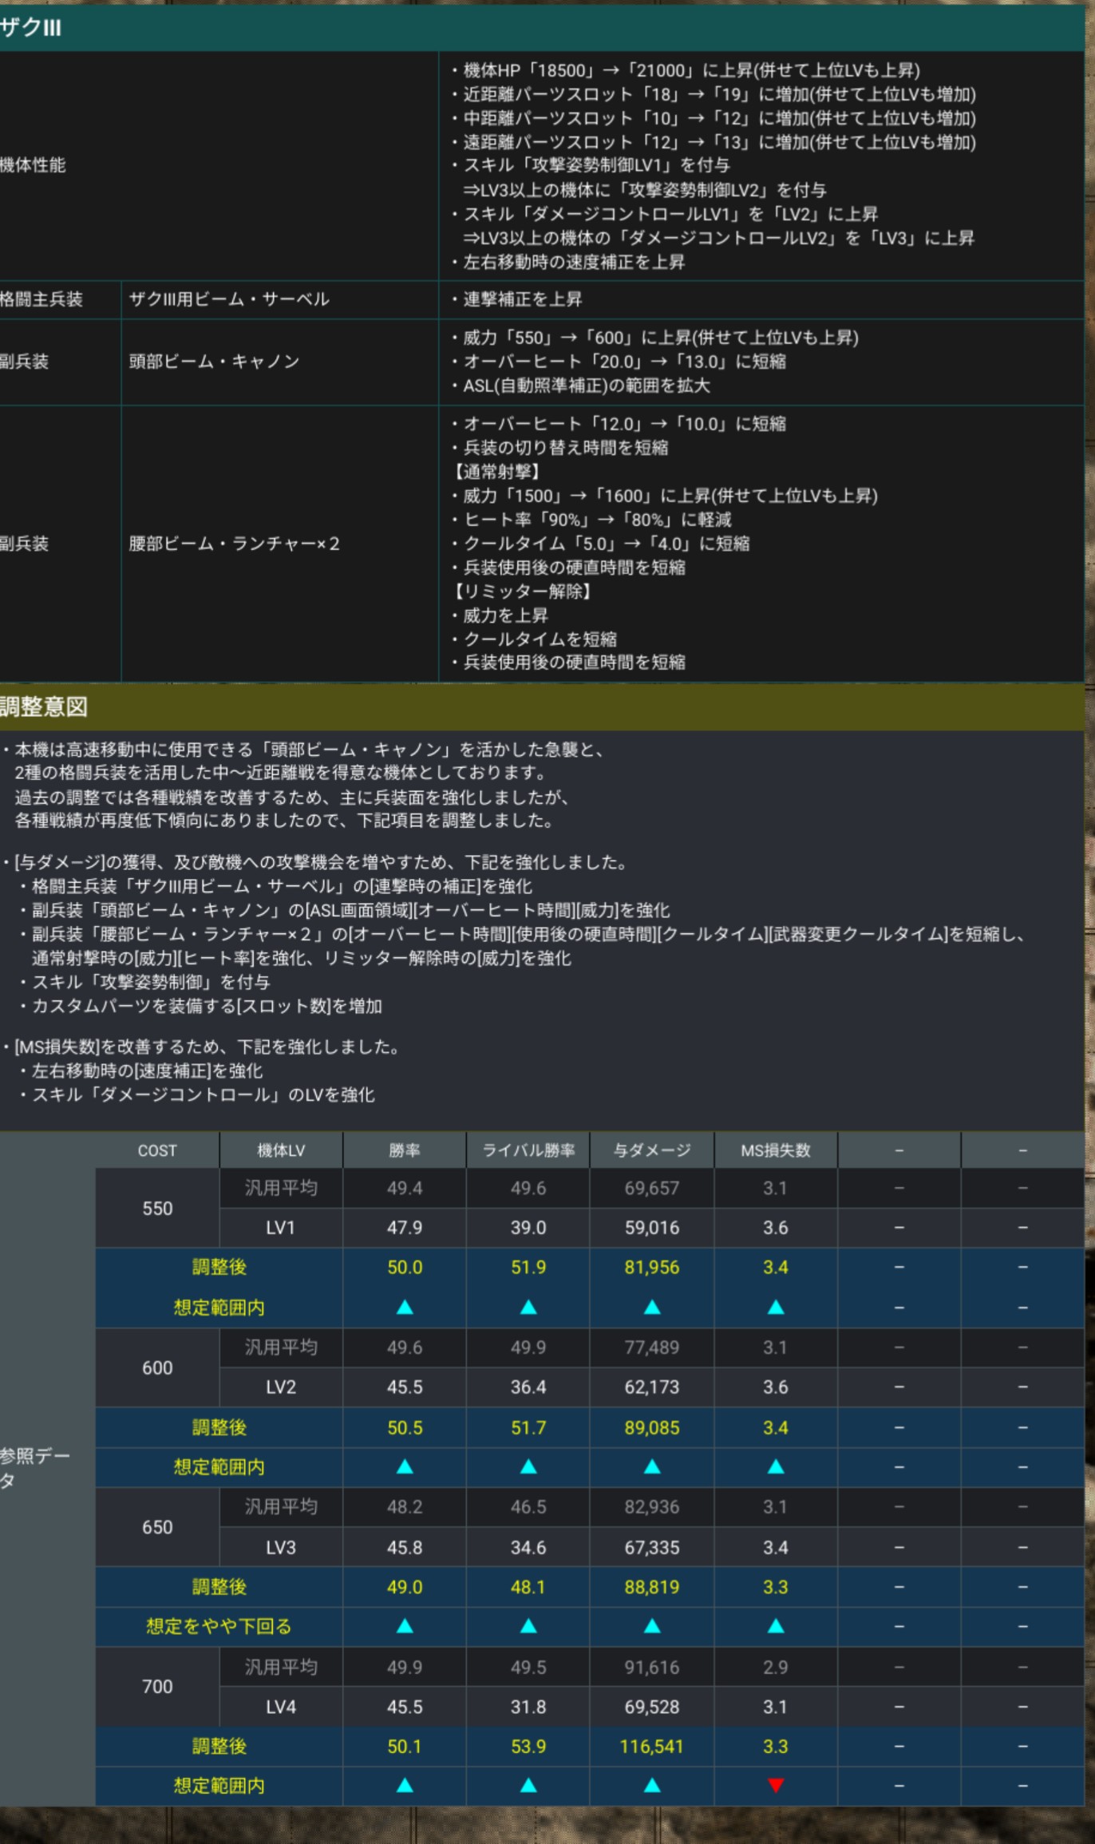Image resolution: width=1095 pixels, height=1844 pixels.
Task: Click the 69,528 damage value
Action: click(x=652, y=1707)
